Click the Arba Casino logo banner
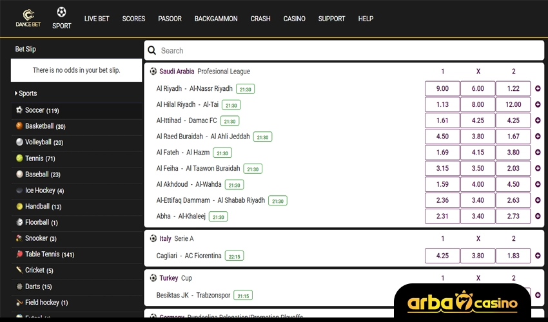The width and height of the screenshot is (548, 322). tap(462, 302)
